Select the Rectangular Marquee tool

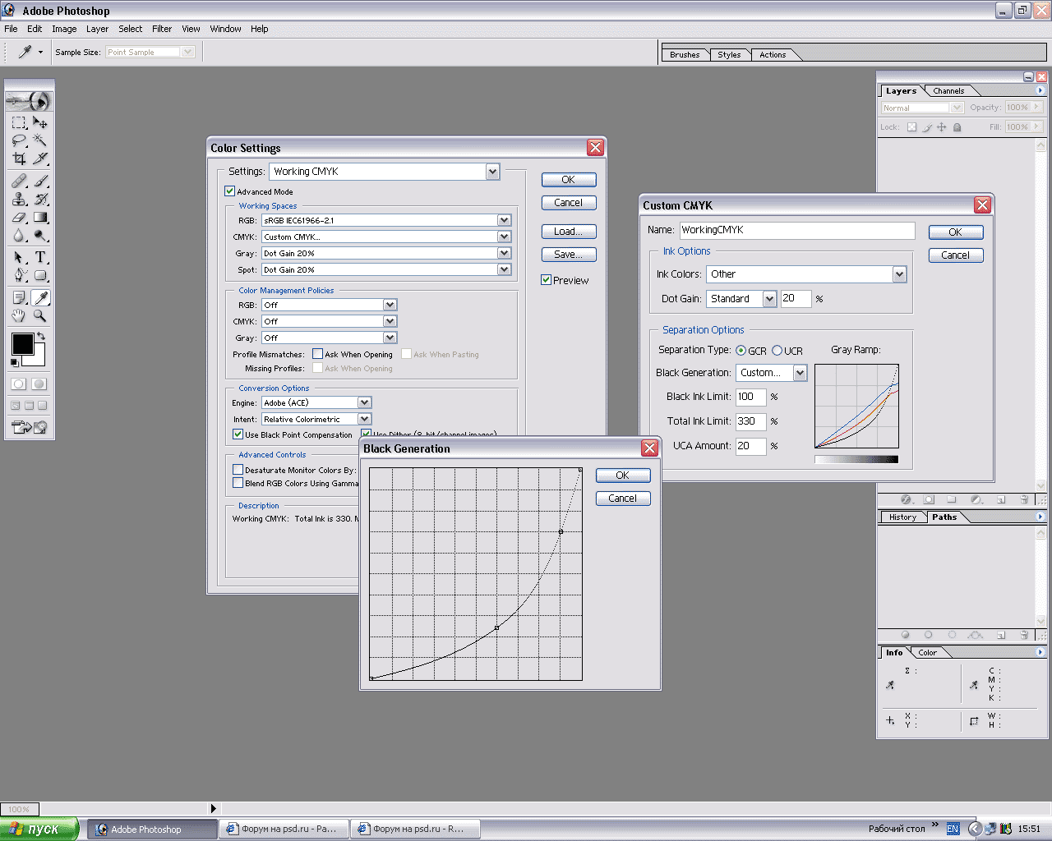coord(19,122)
